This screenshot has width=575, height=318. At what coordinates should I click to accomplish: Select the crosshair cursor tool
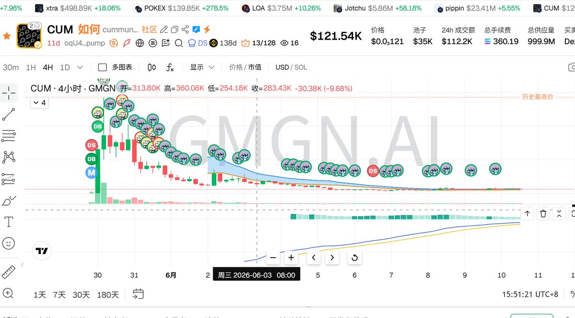click(9, 93)
